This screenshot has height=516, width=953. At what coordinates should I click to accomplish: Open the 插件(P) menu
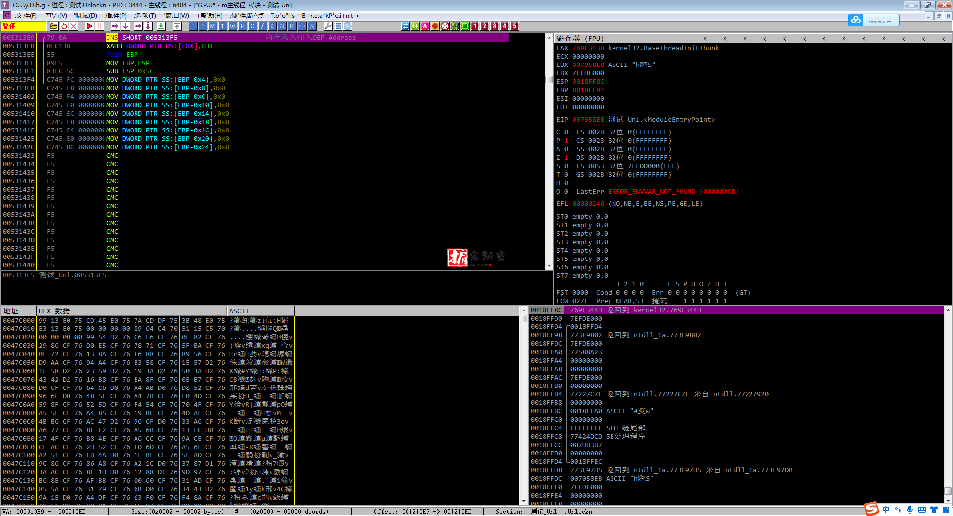click(x=115, y=16)
